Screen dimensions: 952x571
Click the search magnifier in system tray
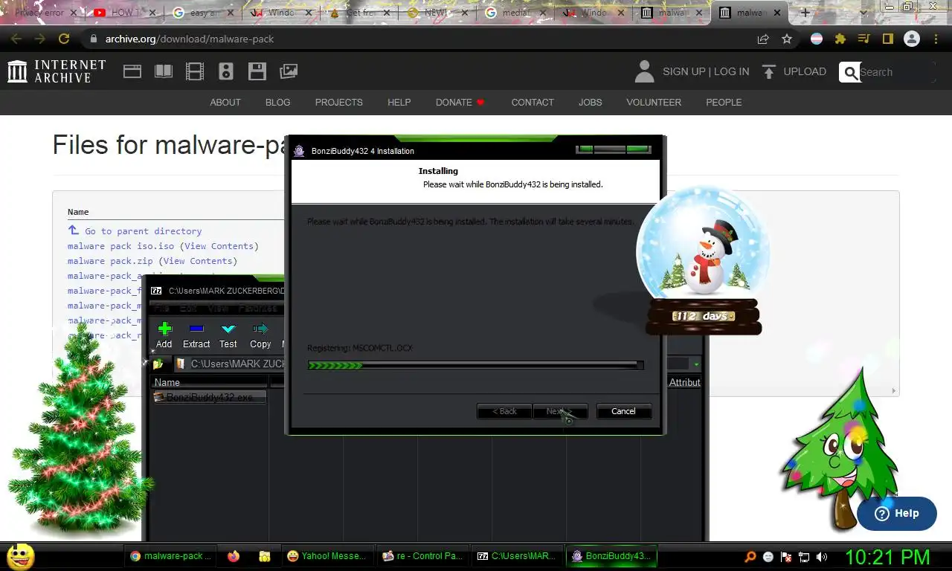tap(750, 556)
